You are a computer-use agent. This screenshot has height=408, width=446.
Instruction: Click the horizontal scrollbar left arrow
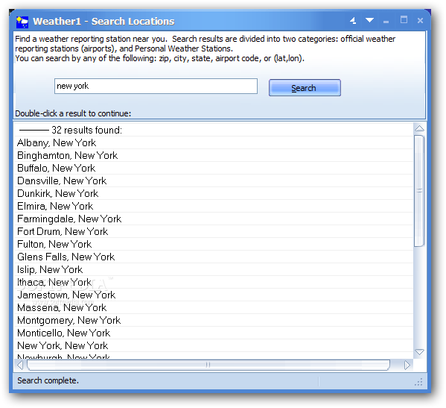(x=20, y=365)
